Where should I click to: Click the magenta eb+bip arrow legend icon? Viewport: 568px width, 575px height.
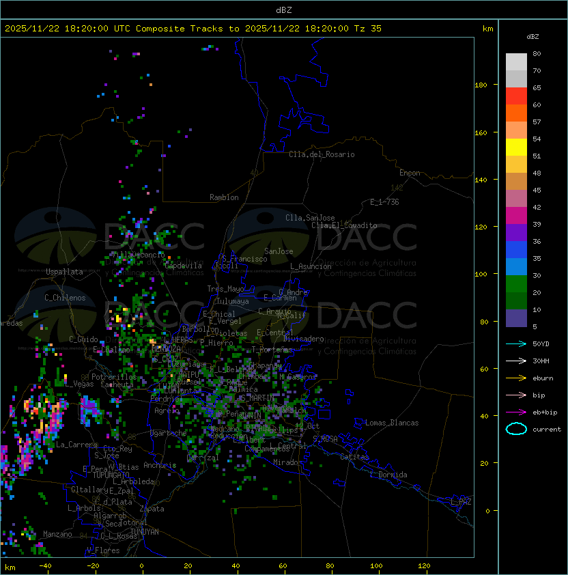(516, 412)
